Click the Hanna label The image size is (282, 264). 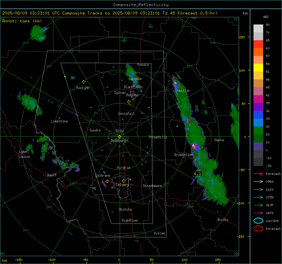[219, 140]
